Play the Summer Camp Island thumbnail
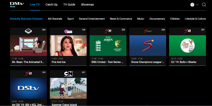Viewport: 212px width, 106px height. pyautogui.click(x=68, y=88)
